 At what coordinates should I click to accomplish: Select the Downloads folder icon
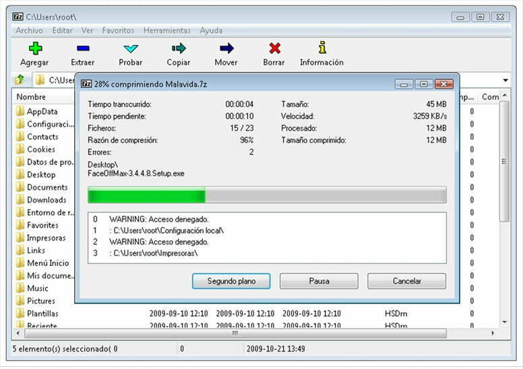20,199
